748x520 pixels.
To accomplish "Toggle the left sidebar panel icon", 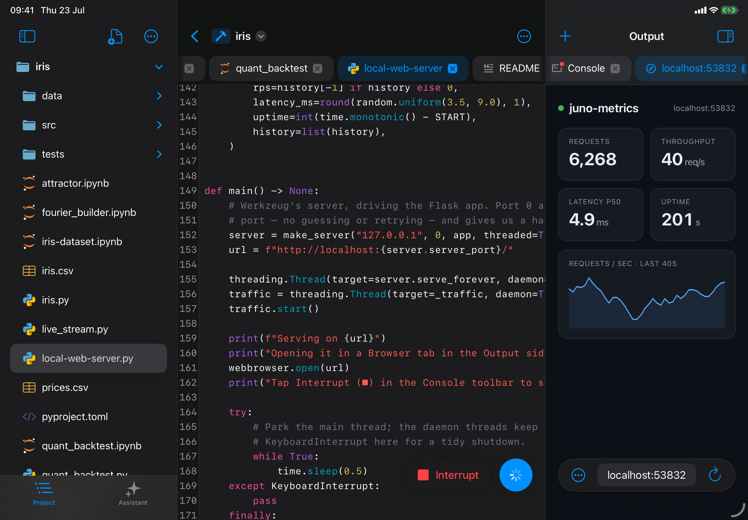I will pyautogui.click(x=27, y=36).
